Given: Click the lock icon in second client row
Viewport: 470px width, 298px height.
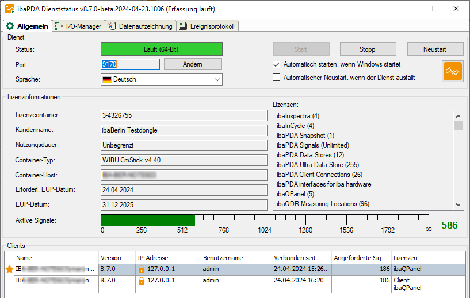Looking at the screenshot, I should pos(141,281).
